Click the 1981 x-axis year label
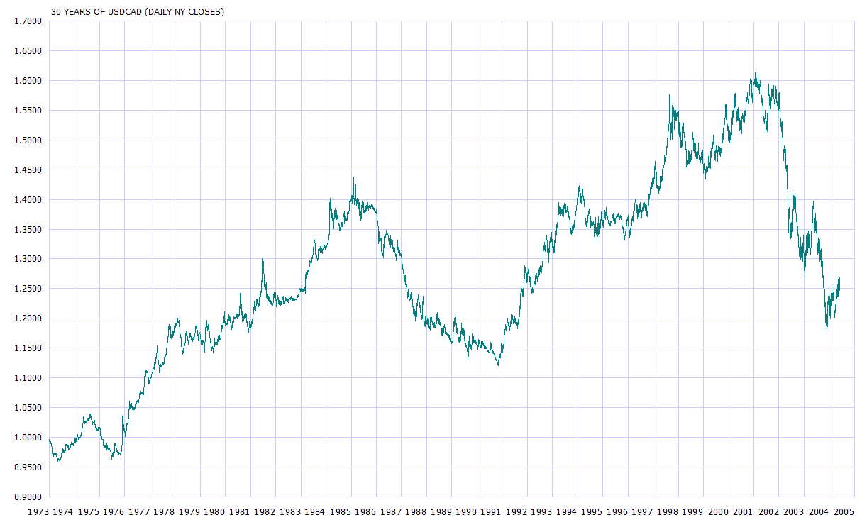The image size is (867, 532). click(x=241, y=512)
